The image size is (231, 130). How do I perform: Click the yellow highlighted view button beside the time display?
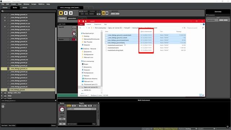[x=104, y=13]
